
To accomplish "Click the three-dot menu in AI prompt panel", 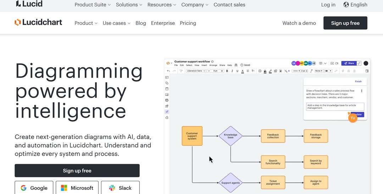I will pos(361,91).
